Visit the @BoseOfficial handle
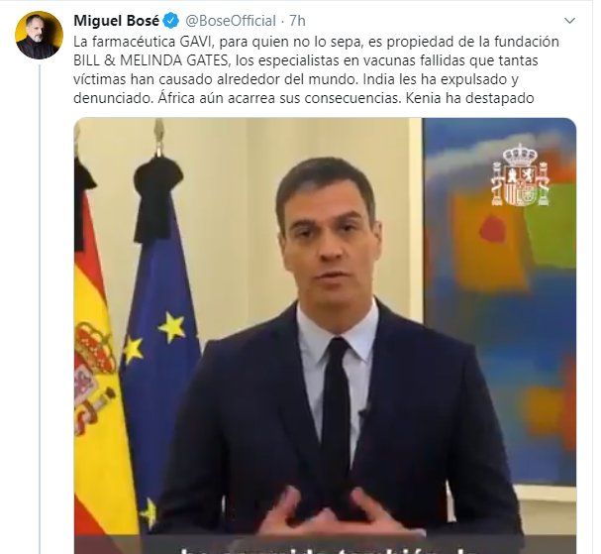The height and width of the screenshot is (554, 601). point(231,21)
